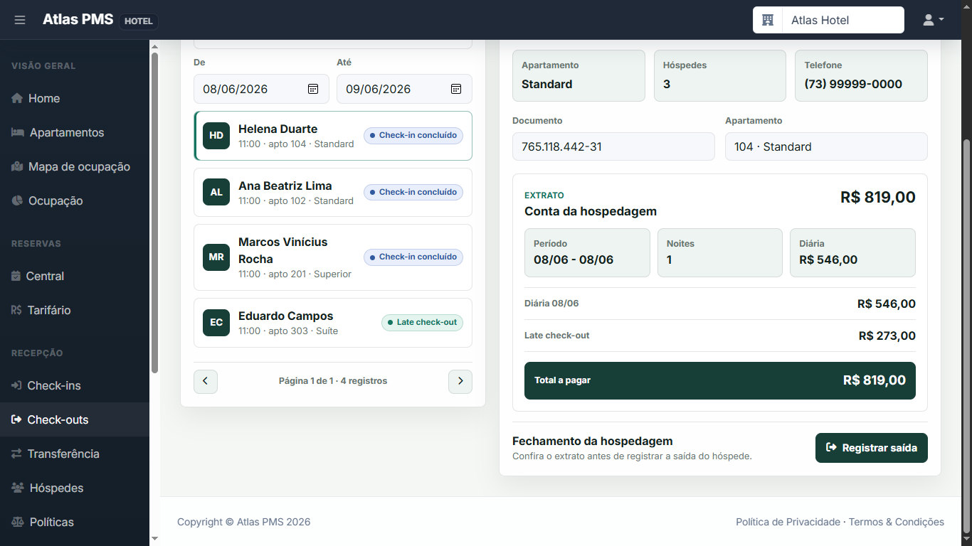Open the Transferência section
The image size is (972, 546).
[75, 454]
